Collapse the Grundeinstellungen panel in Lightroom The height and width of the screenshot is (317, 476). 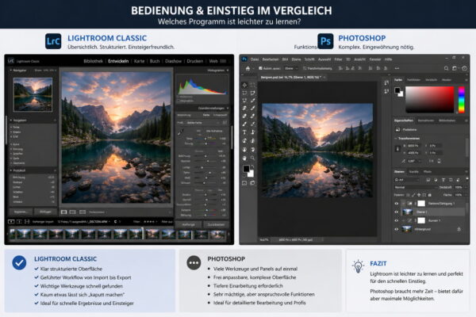pyautogui.click(x=228, y=108)
